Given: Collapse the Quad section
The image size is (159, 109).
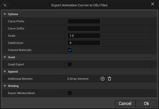Looking at the screenshot, I should tap(5, 57).
